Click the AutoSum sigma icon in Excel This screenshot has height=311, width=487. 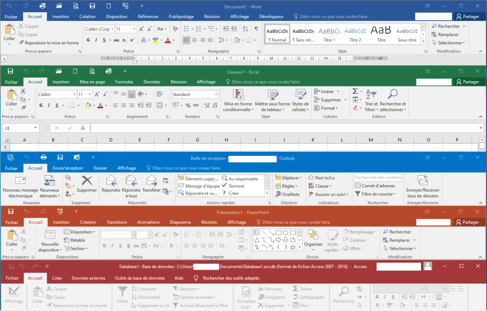tap(355, 91)
